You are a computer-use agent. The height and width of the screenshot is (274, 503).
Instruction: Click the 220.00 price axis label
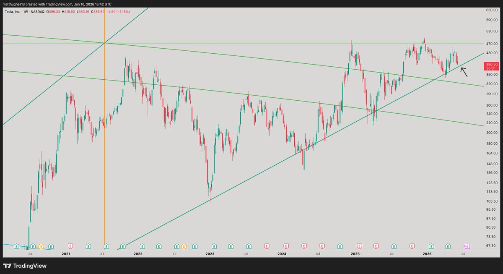pyautogui.click(x=491, y=123)
